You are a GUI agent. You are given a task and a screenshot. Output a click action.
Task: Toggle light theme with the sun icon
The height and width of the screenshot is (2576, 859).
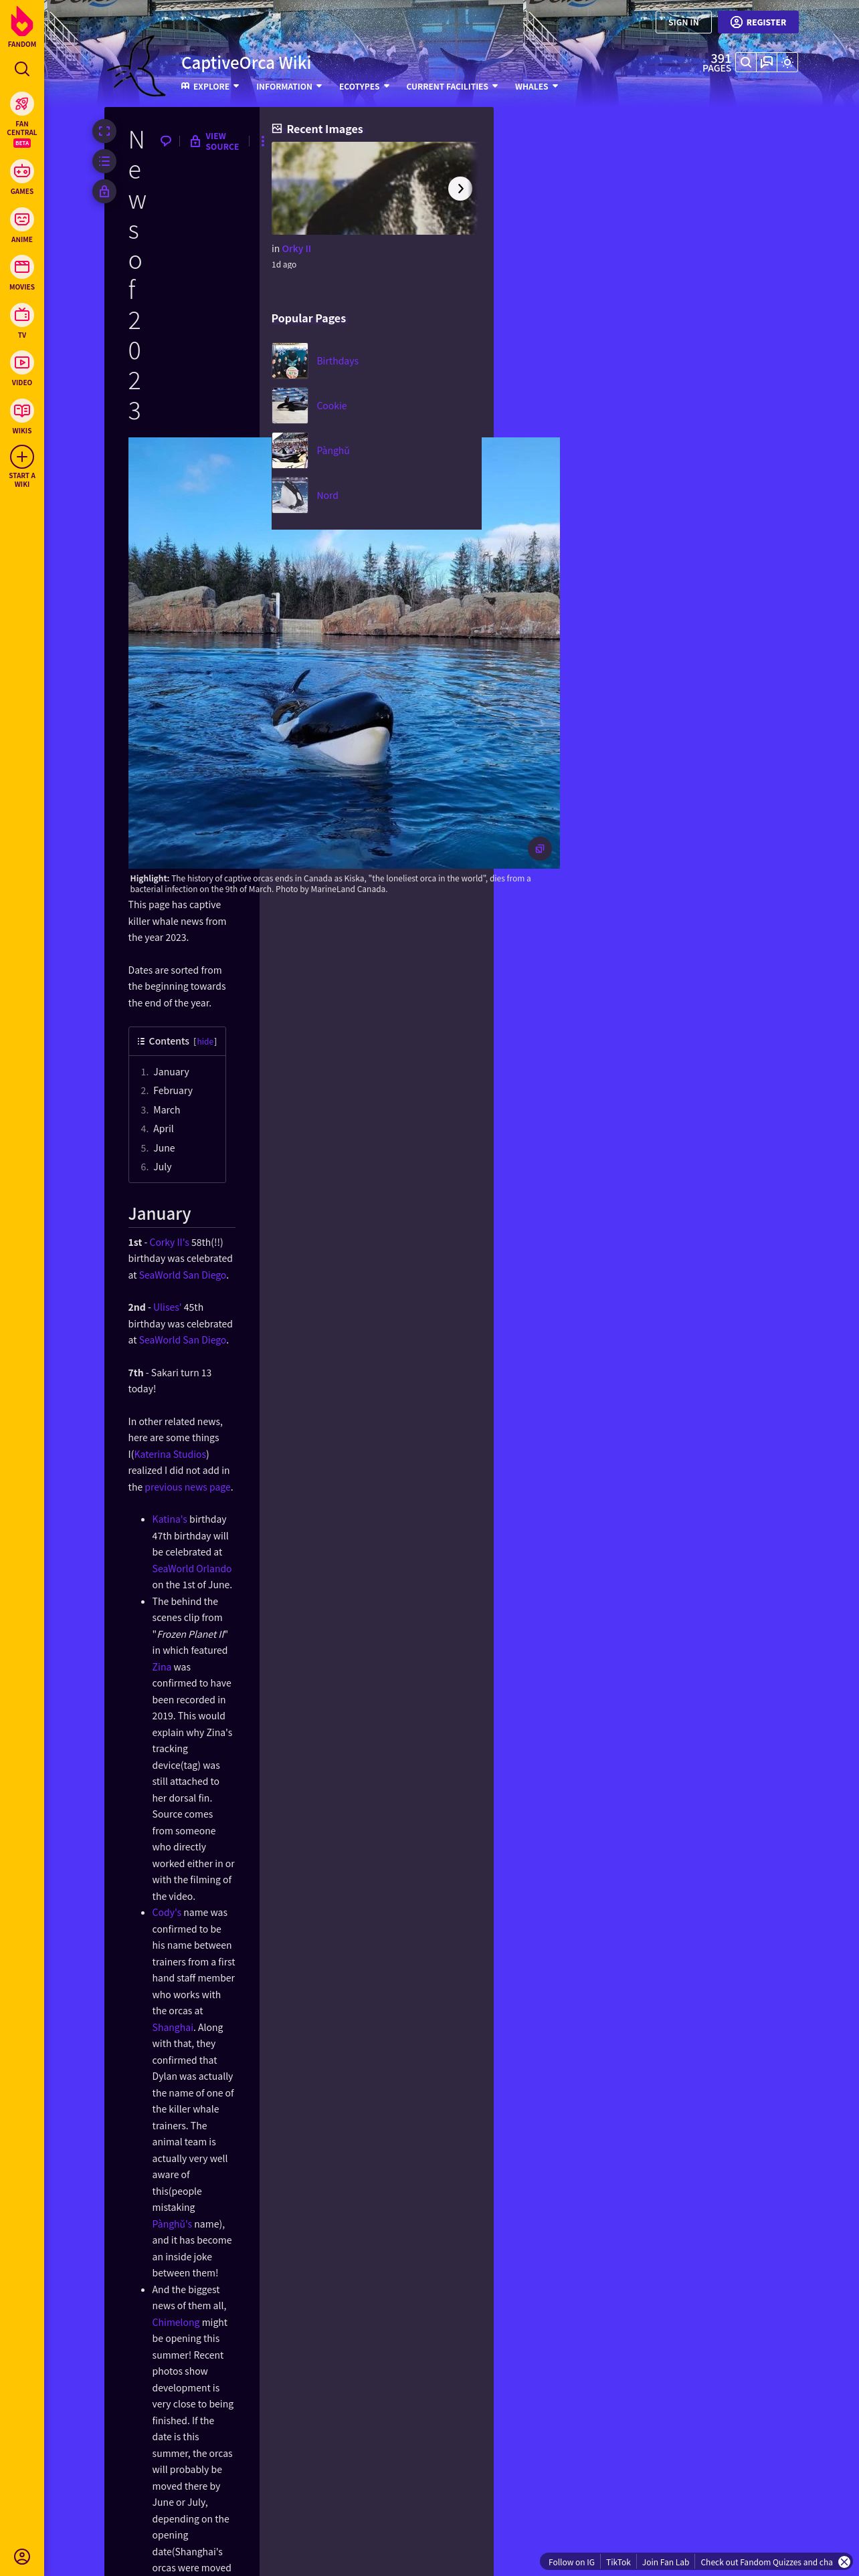point(788,62)
